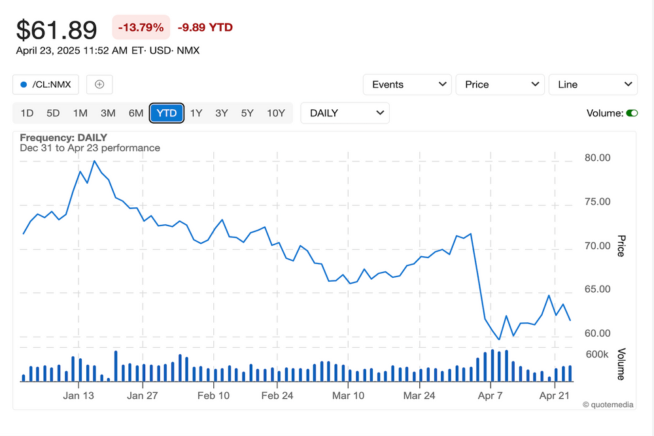
Task: Show the 1Y price history
Action: (x=196, y=113)
